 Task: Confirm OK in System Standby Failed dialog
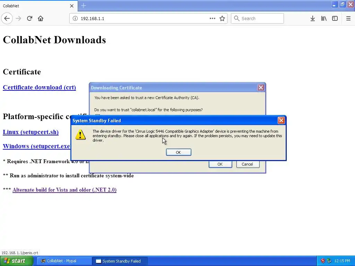[179, 152]
